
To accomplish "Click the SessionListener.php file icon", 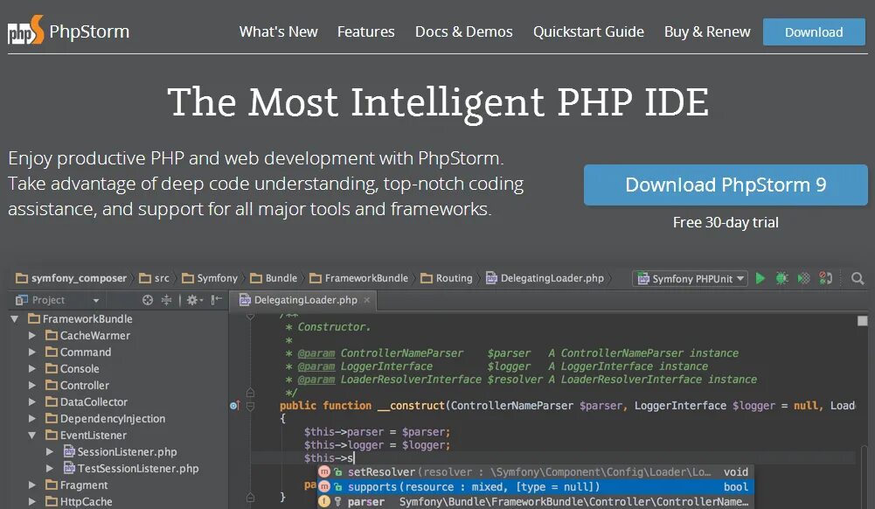I will tap(69, 451).
